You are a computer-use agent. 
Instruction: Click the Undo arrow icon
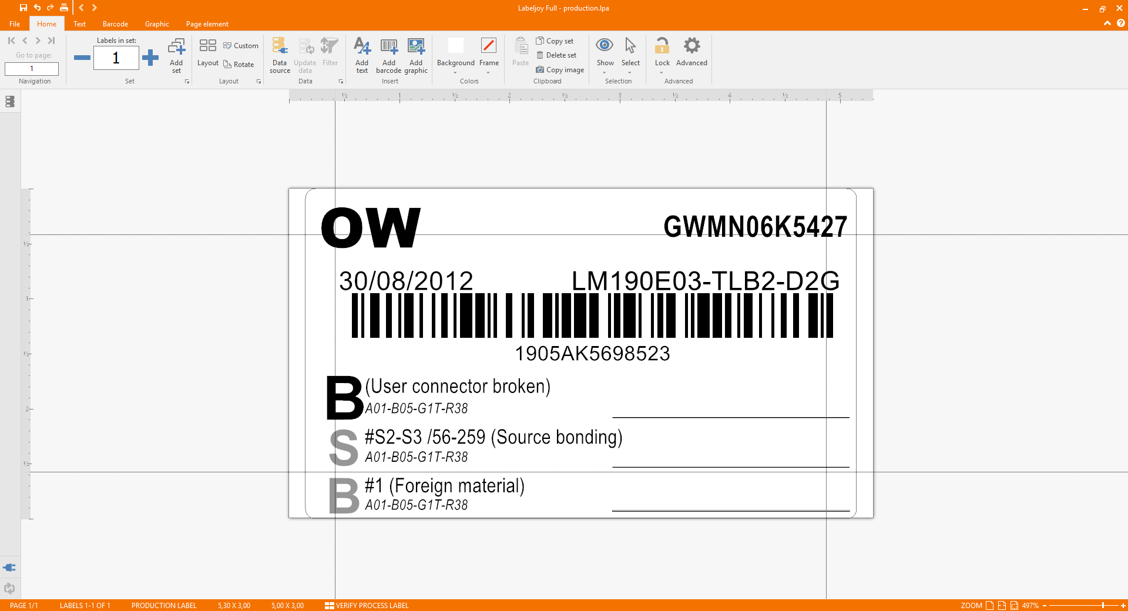pos(37,8)
